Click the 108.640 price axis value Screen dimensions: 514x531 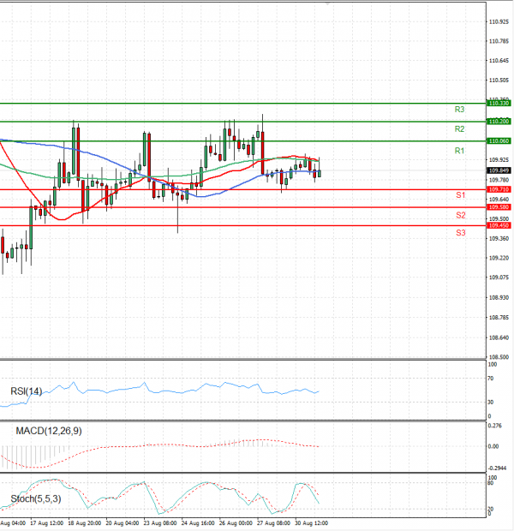tap(499, 337)
